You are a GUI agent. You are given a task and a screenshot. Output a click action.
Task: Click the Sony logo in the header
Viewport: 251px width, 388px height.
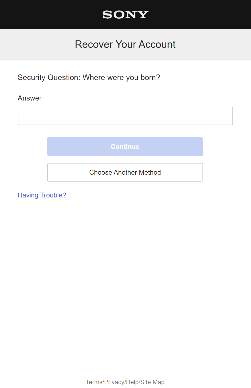click(125, 15)
